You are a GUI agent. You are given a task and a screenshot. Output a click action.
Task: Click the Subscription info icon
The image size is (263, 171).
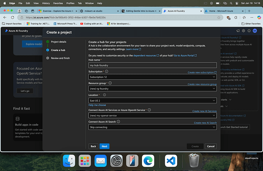pos(106,71)
